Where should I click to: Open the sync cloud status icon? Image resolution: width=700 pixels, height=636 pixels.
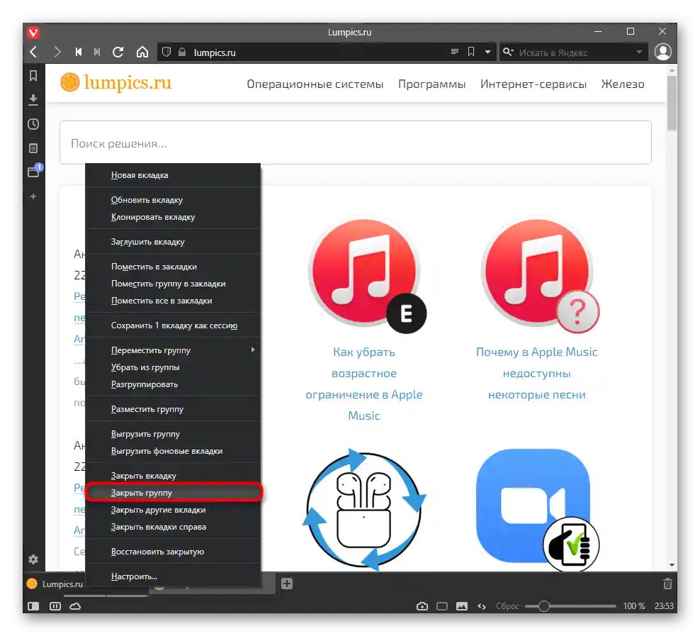point(75,606)
